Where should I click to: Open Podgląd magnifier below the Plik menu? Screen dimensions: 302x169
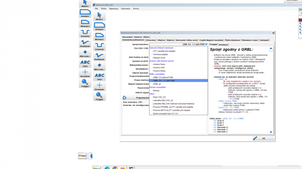[x=99, y=96]
